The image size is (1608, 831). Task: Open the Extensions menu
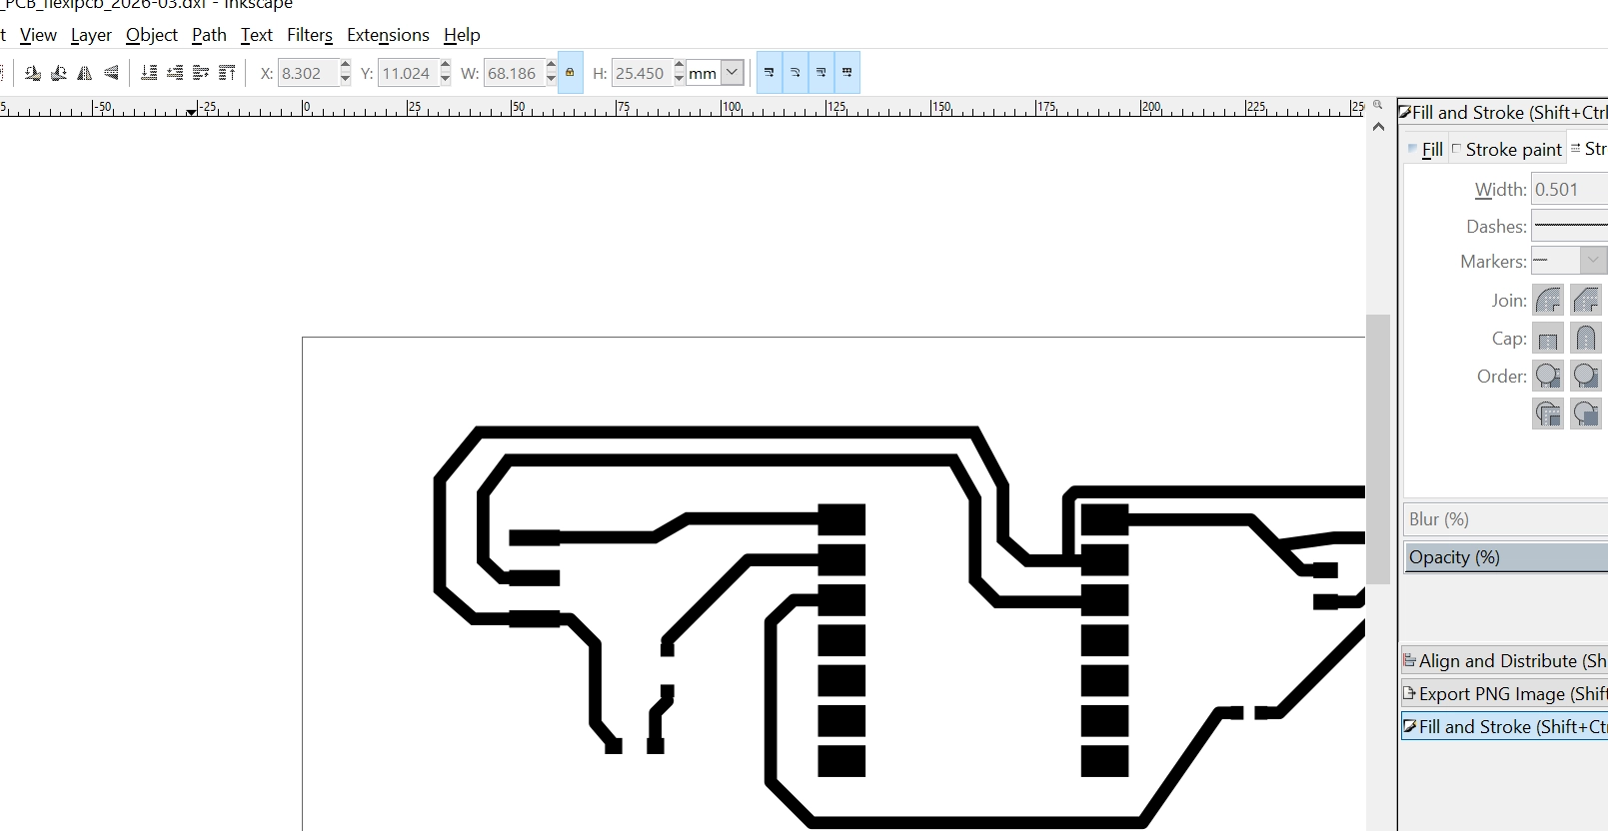(388, 35)
